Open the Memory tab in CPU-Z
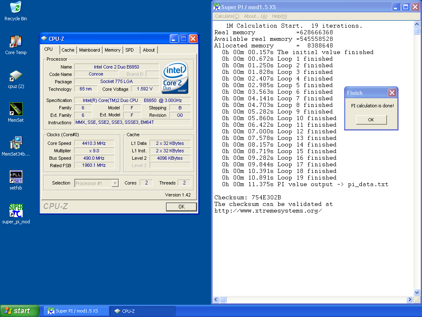This screenshot has height=317, width=422. pos(113,50)
